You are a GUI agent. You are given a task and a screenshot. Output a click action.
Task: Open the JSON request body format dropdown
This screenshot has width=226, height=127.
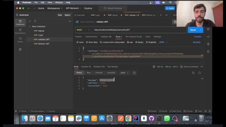pyautogui.click(x=163, y=42)
